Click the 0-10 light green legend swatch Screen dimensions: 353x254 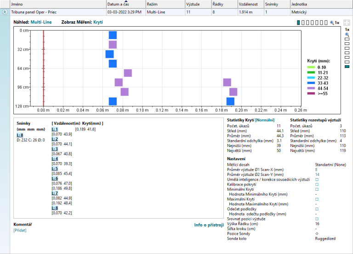click(x=311, y=67)
